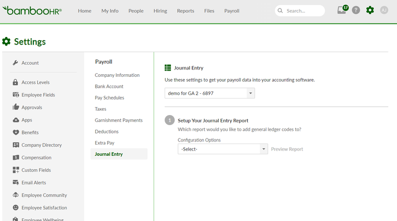
Task: Open the inbox notifications icon
Action: (x=342, y=10)
